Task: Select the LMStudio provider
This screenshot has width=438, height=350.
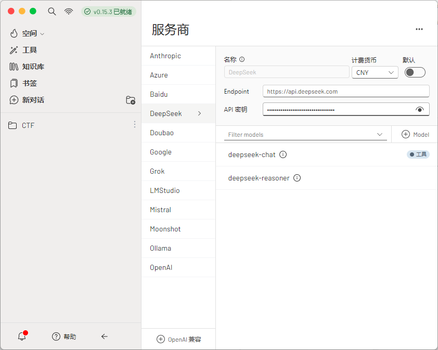Action: tap(178, 190)
